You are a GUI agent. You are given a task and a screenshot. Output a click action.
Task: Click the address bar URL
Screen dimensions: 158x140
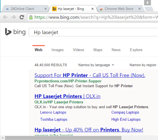coord(96,17)
